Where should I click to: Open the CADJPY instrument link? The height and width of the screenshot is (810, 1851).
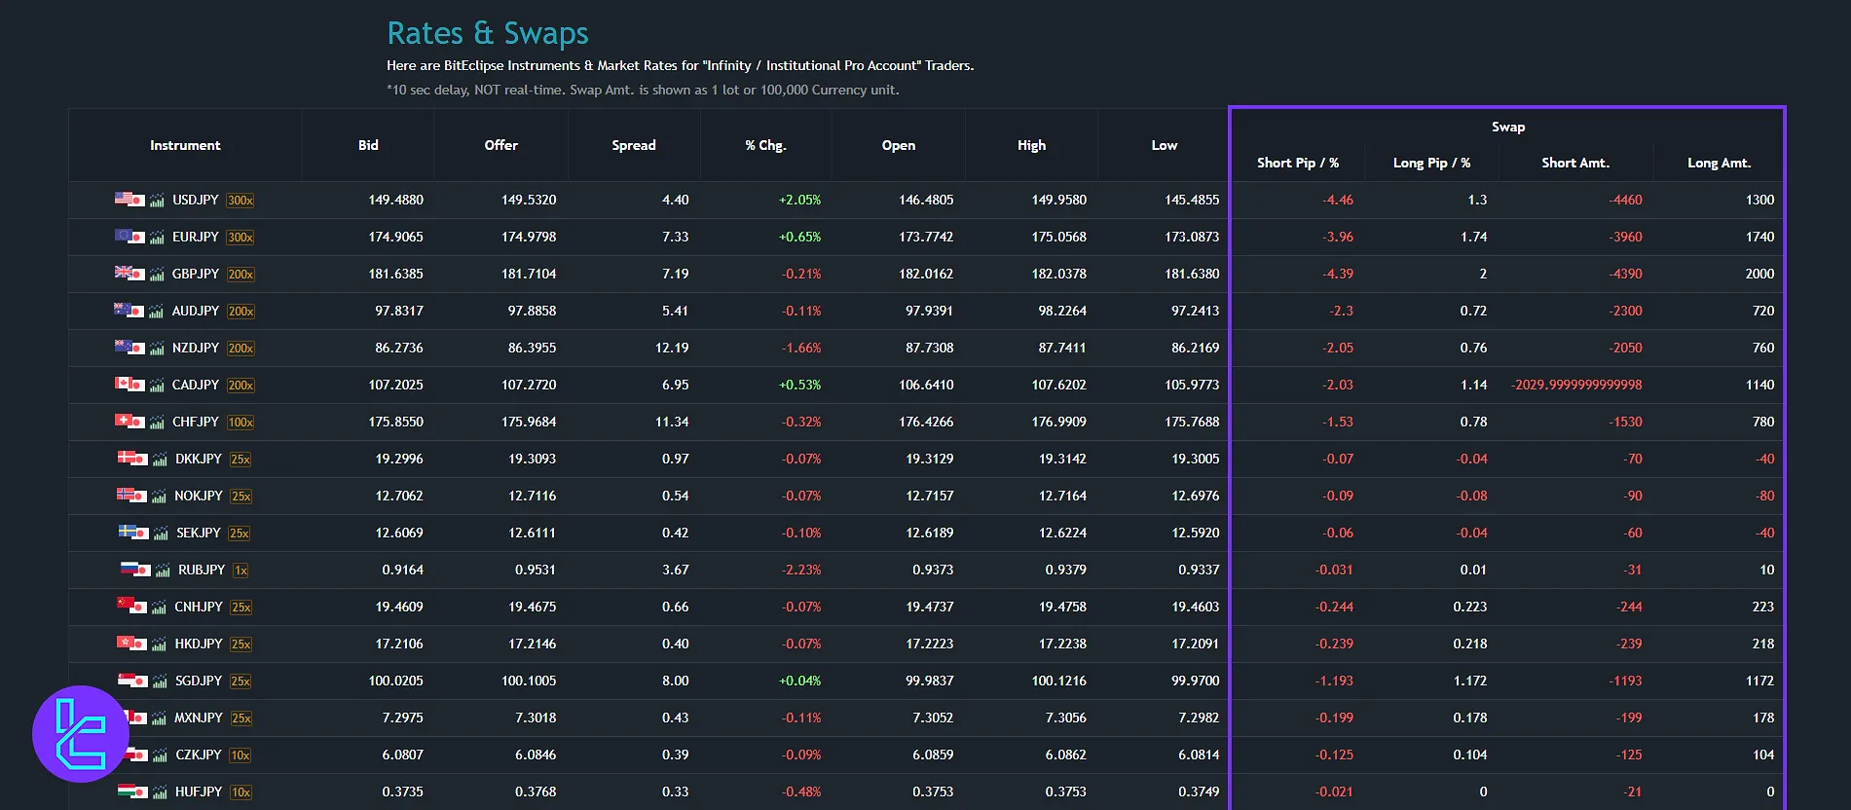tap(195, 385)
